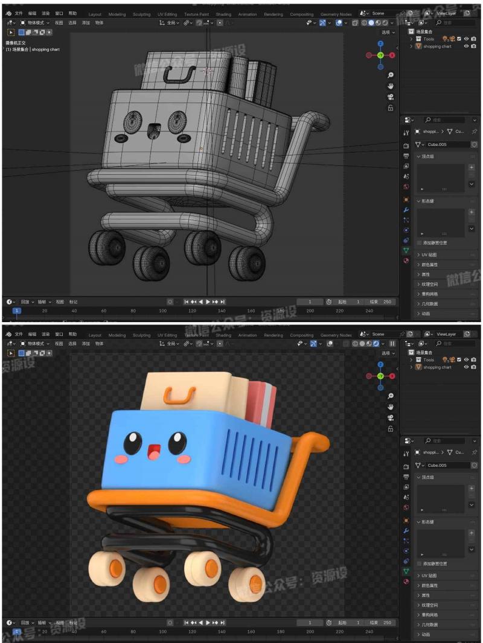The width and height of the screenshot is (483, 643).
Task: Switch to the Shading workspace tab in the wireframe window
Action: coord(223,14)
